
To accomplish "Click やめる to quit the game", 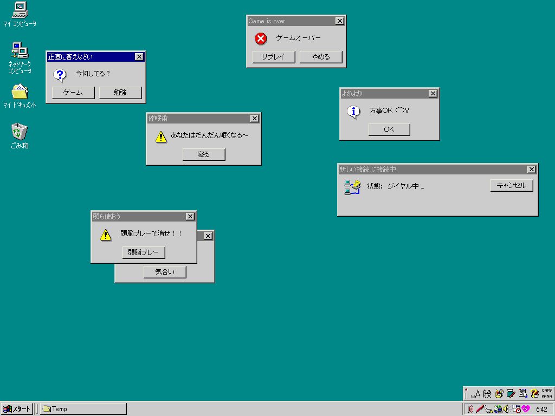I will 321,57.
